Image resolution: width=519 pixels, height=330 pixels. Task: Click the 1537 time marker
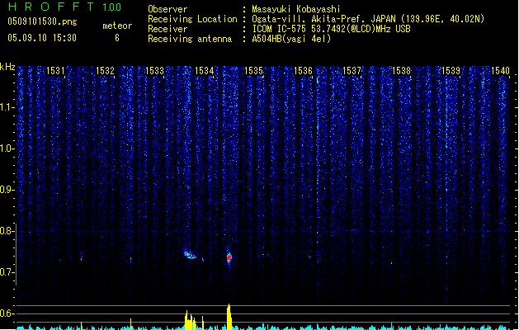coord(352,71)
